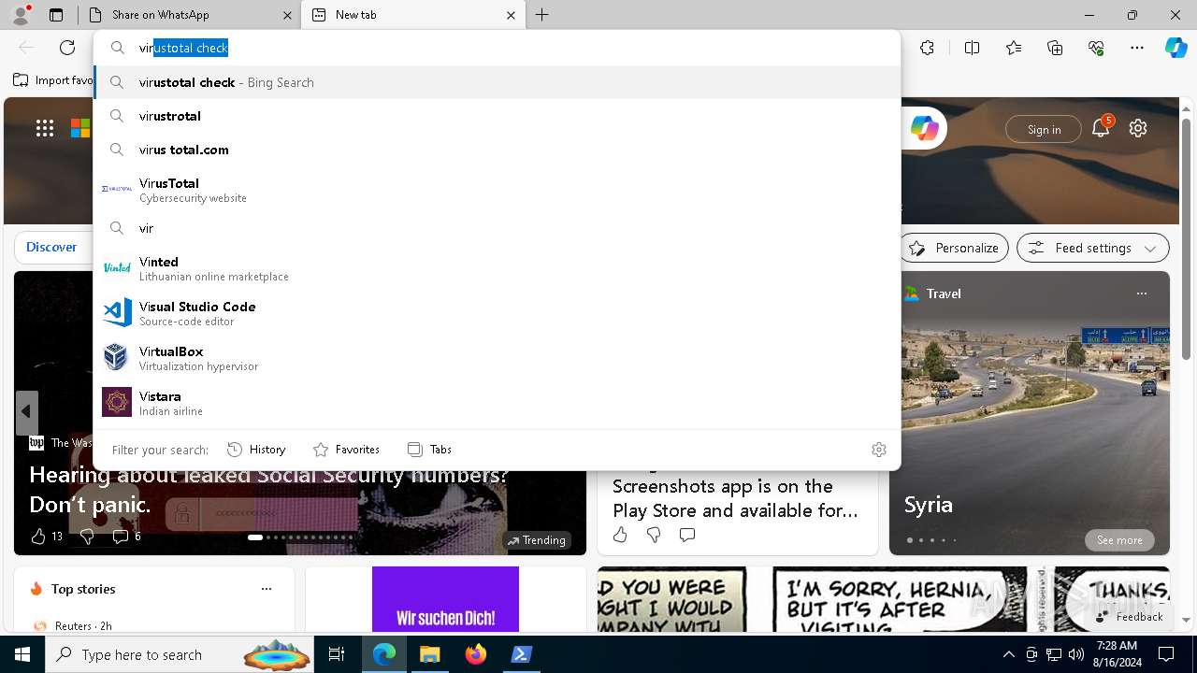Select the virus total.com suggestion
Screen dimensions: 1197x673
pyautogui.click(x=497, y=150)
